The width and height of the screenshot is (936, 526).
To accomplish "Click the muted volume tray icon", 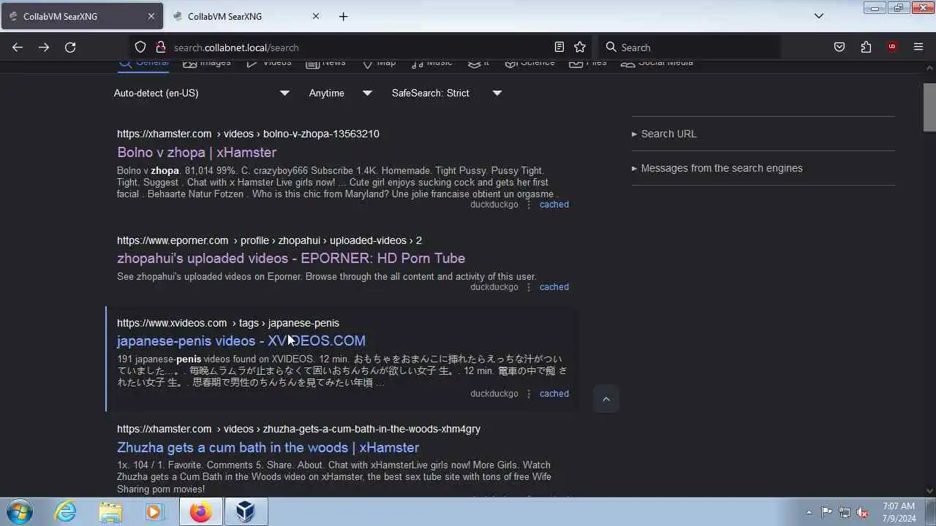I will pyautogui.click(x=863, y=512).
